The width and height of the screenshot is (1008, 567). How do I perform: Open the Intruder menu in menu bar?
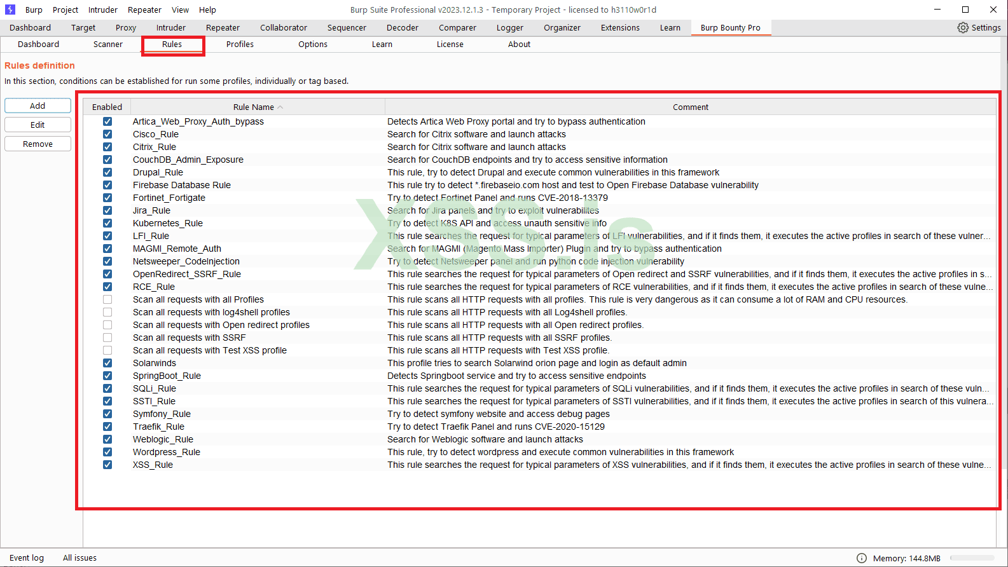(103, 10)
